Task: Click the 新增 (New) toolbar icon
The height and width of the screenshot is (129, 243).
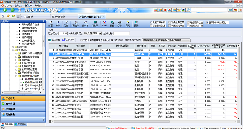Action: click(x=50, y=23)
